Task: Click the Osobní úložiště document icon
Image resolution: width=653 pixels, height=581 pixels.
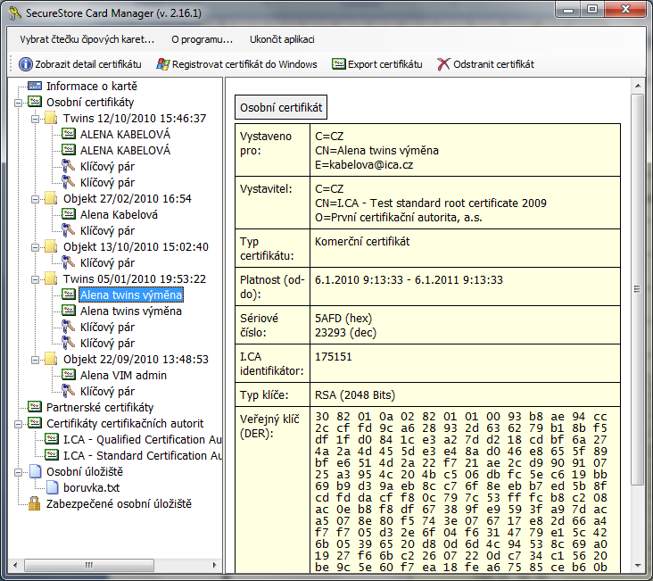Action: tap(35, 471)
